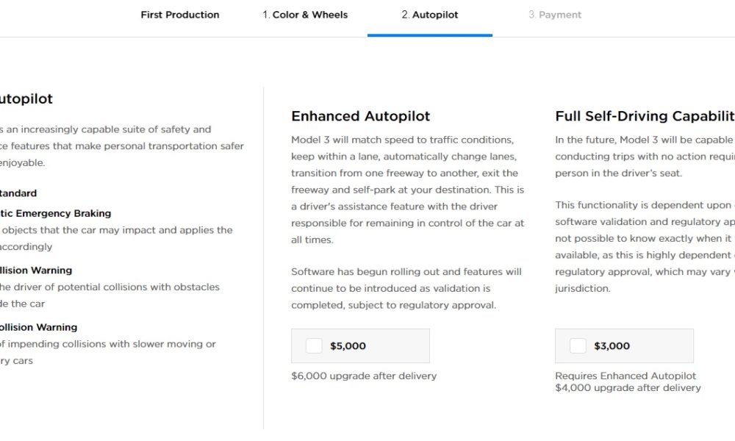Click the blue underline beneath Autopilot tab
This screenshot has height=441, width=735.
[430, 35]
